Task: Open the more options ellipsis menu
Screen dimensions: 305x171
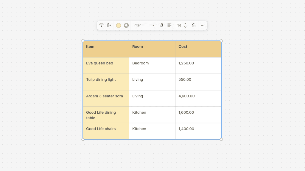Action: (x=203, y=26)
